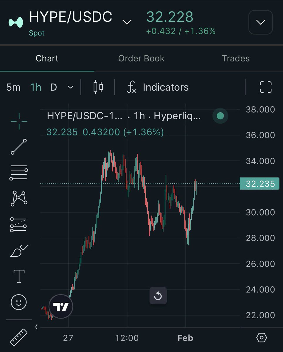The image size is (283, 352).
Task: Switch to the Trades tab
Action: 236,58
